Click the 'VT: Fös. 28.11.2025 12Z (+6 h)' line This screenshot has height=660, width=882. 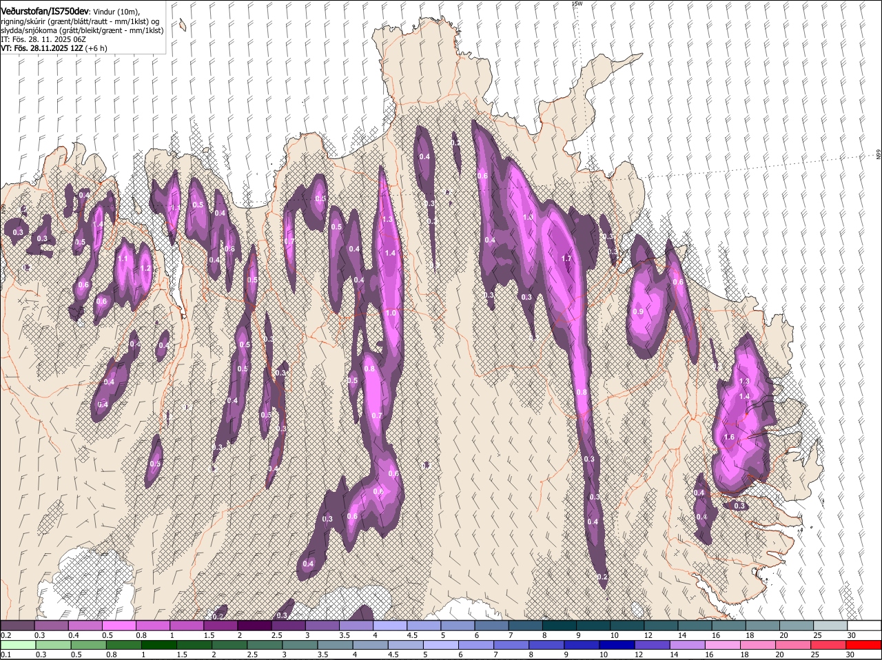54,48
